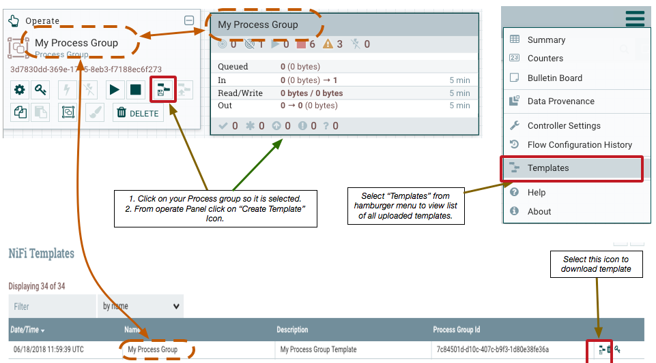Screen dimensions: 656x363
Task: Click process group id '7c84501d-d10c-407c-b9f3-1d80e38fe36a' cell
Action: tap(492, 349)
